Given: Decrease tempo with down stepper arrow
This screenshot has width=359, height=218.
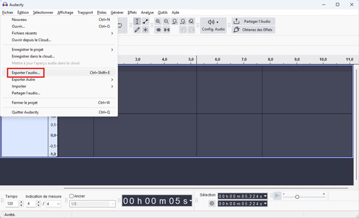Looking at the screenshot, I should pyautogui.click(x=22, y=205).
